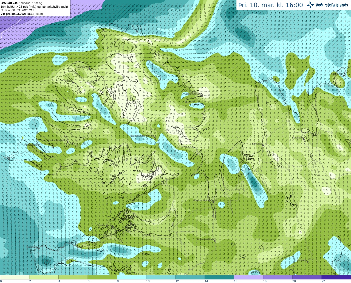The height and width of the screenshot is (283, 351).
Task: Click the IT: Sun. 08. 03. 2026 21Z line
Action: (17, 10)
